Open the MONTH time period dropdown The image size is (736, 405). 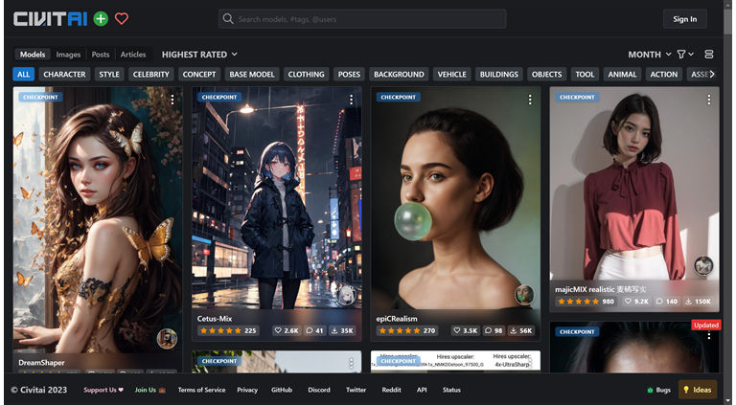coord(649,55)
